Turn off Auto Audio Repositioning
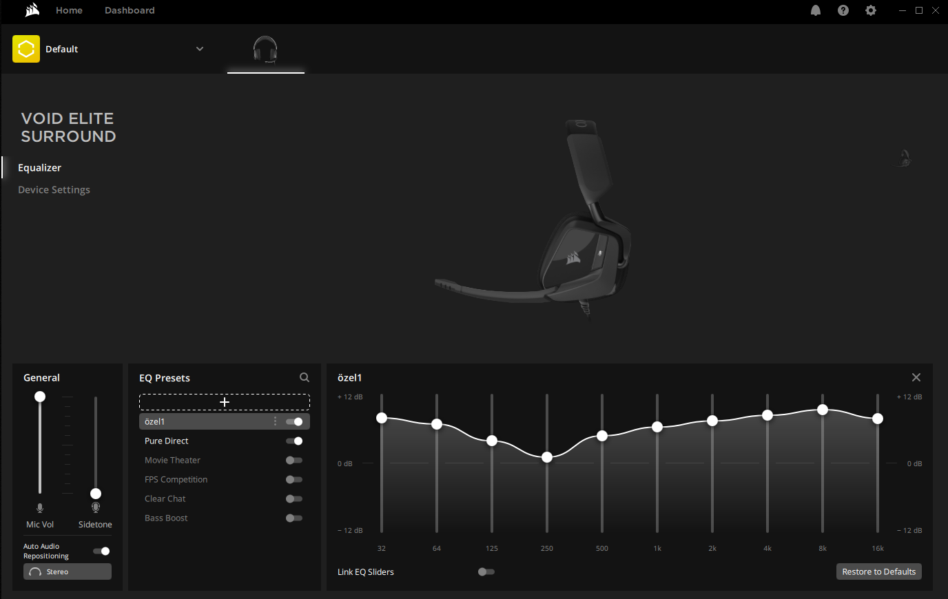The height and width of the screenshot is (599, 948). pos(101,551)
